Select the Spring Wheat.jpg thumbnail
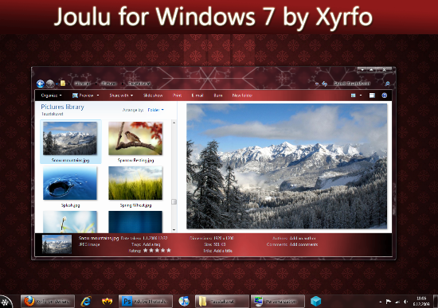438x308 pixels. point(135,183)
